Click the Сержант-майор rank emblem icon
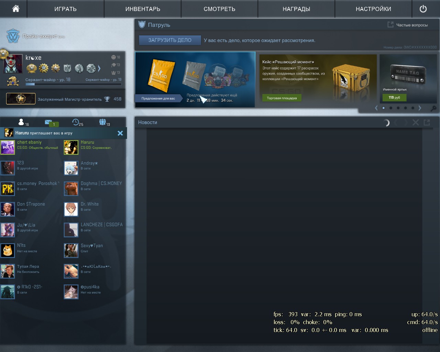This screenshot has width=440, height=352. (x=13, y=81)
